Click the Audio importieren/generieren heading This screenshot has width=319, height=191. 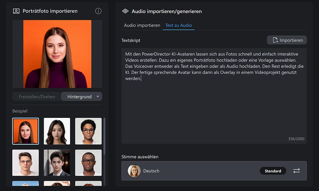point(167,11)
